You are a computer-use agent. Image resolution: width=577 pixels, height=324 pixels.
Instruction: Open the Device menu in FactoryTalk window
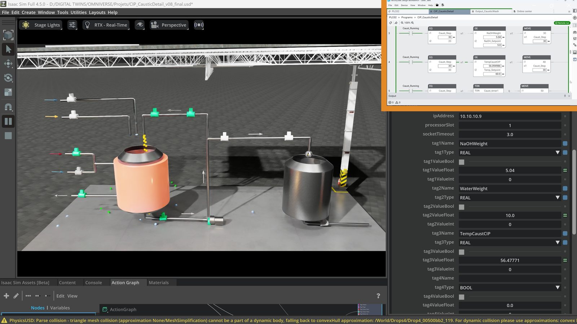pyautogui.click(x=404, y=5)
